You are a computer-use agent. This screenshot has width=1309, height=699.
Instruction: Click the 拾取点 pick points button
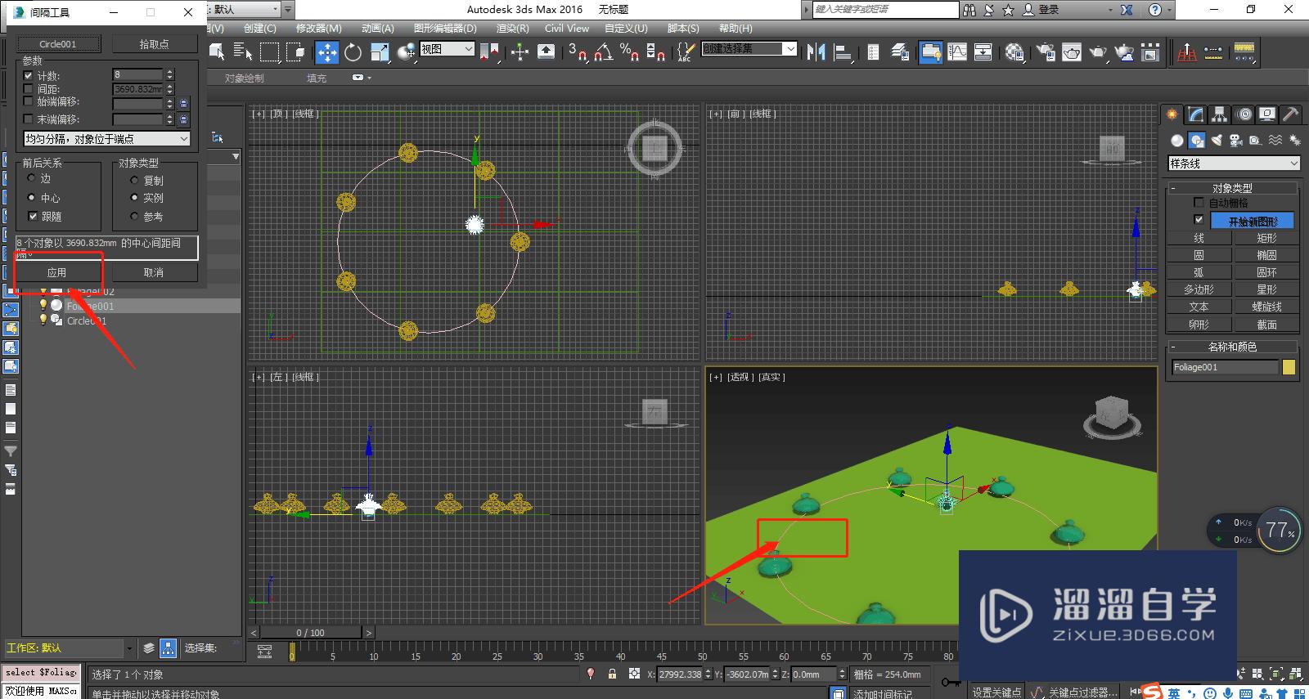click(x=154, y=44)
